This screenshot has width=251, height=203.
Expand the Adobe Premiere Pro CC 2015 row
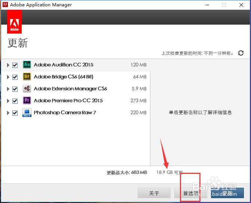pos(8,101)
